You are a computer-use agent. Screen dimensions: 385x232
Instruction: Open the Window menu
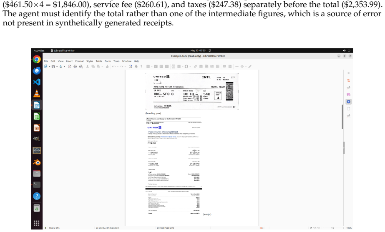tap(127, 61)
